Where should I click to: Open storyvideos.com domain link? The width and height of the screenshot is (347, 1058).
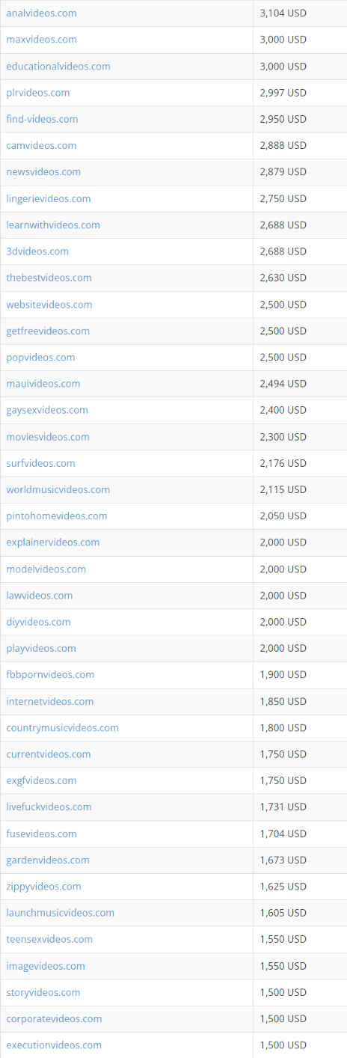(x=43, y=993)
